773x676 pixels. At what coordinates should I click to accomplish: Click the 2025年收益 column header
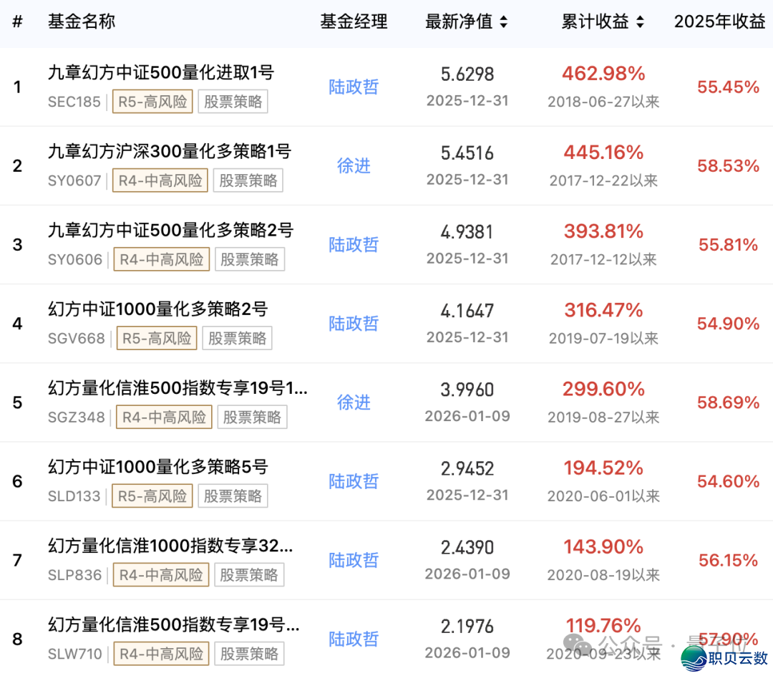[x=719, y=22]
